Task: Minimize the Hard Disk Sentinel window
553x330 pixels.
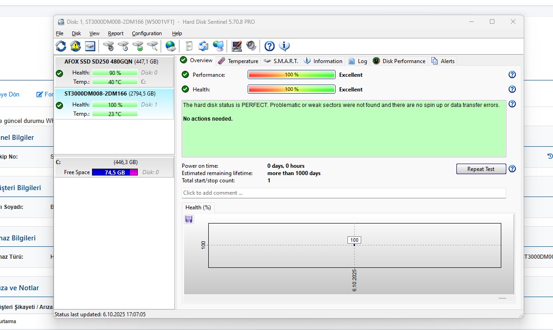Action: [x=472, y=21]
